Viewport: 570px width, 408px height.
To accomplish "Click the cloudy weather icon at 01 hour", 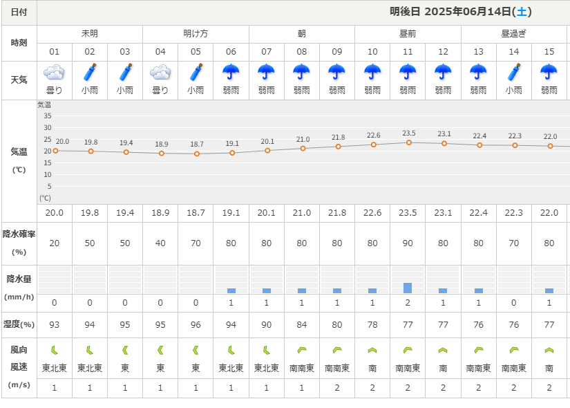I will point(55,72).
